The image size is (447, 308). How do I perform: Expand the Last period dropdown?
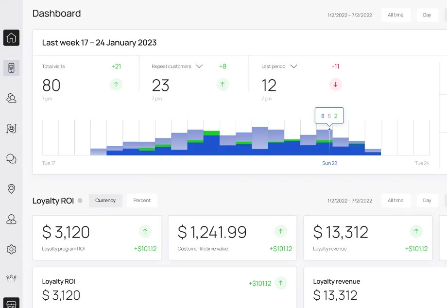[x=293, y=67]
